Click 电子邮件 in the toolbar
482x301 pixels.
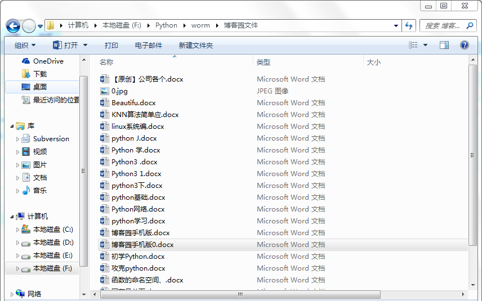tap(149, 46)
